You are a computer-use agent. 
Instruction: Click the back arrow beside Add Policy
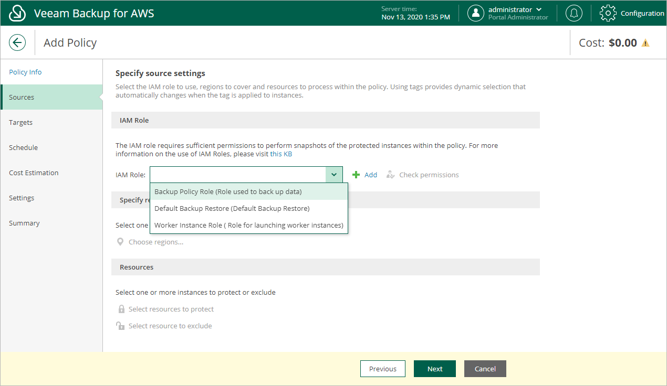pos(17,42)
